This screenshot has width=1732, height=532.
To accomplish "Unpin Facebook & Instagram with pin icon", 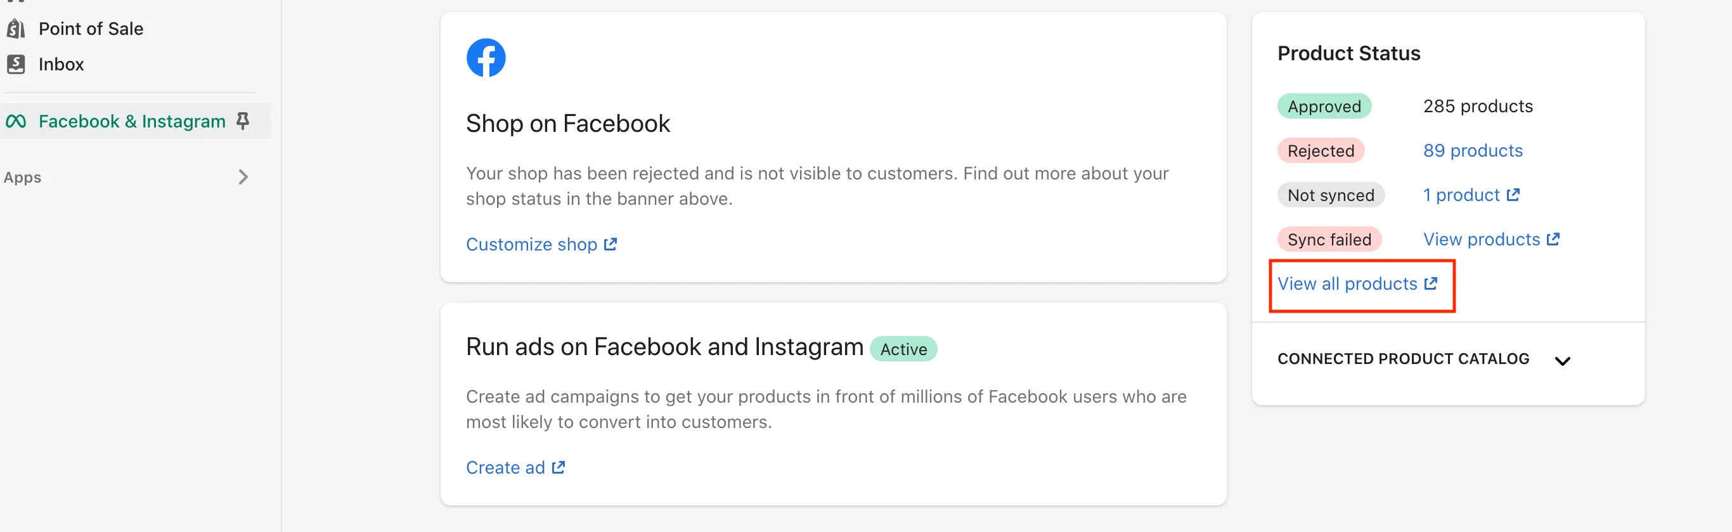I will pyautogui.click(x=243, y=121).
